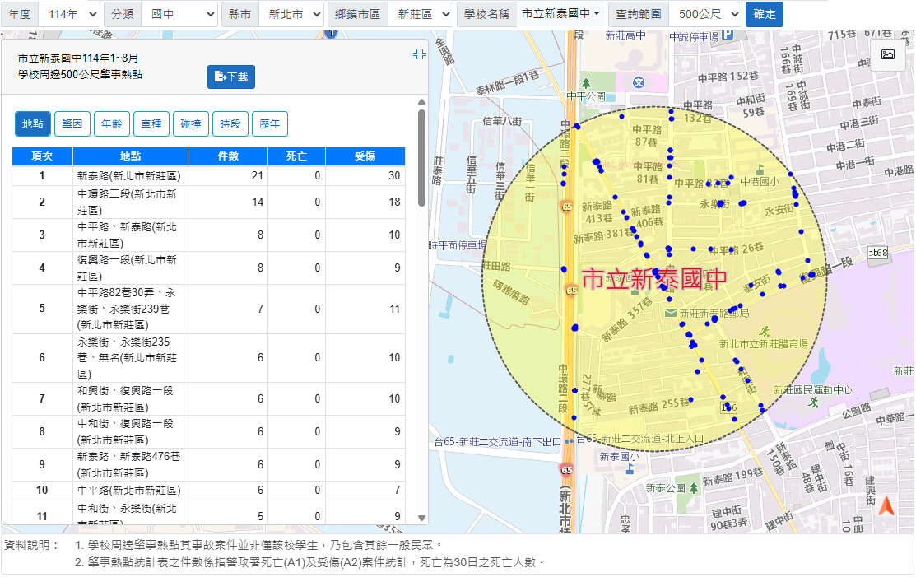Viewport: 916px width, 577px height.
Task: Click the 新莊新泰路郵局 post office icon
Action: (672, 313)
